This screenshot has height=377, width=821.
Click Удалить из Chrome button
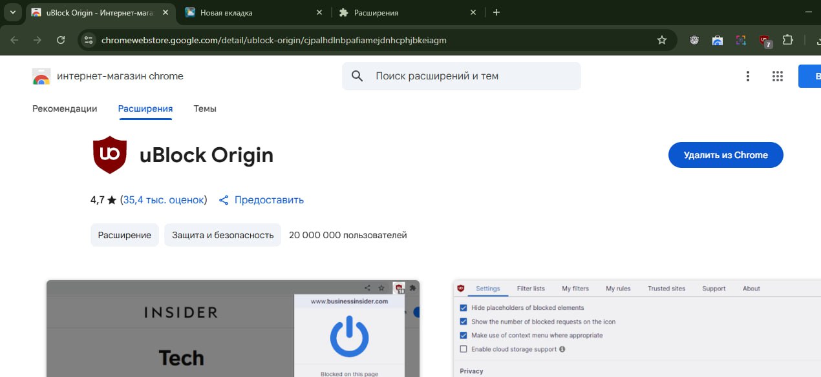(x=725, y=155)
